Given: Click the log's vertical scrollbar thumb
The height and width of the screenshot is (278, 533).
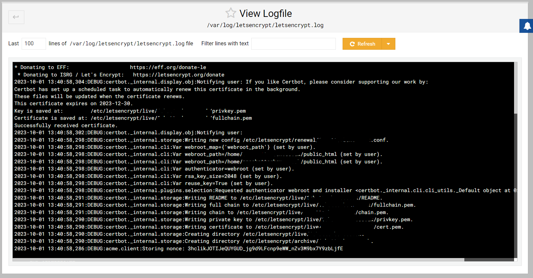Looking at the screenshot, I should (x=515, y=88).
